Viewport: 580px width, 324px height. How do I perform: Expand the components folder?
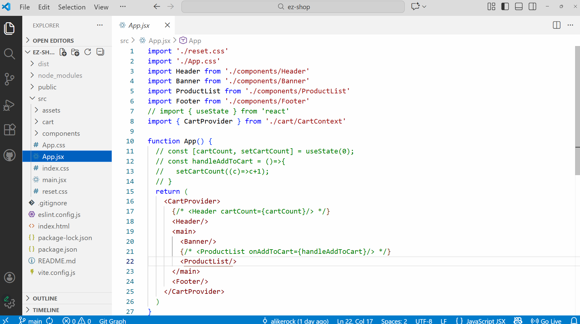tap(61, 133)
